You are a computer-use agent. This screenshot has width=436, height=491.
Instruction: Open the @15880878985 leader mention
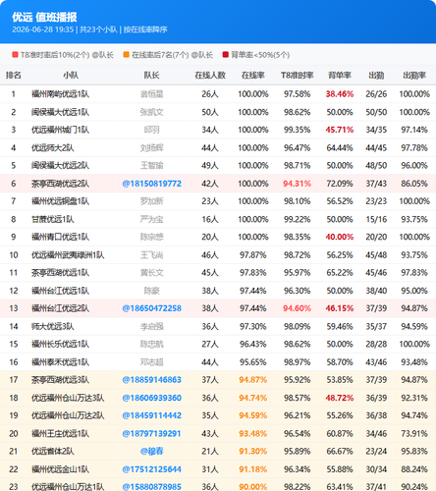151,486
